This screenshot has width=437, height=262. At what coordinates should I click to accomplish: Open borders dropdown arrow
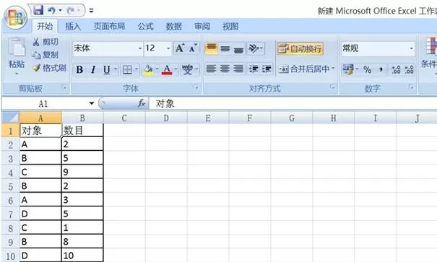pyautogui.click(x=137, y=69)
